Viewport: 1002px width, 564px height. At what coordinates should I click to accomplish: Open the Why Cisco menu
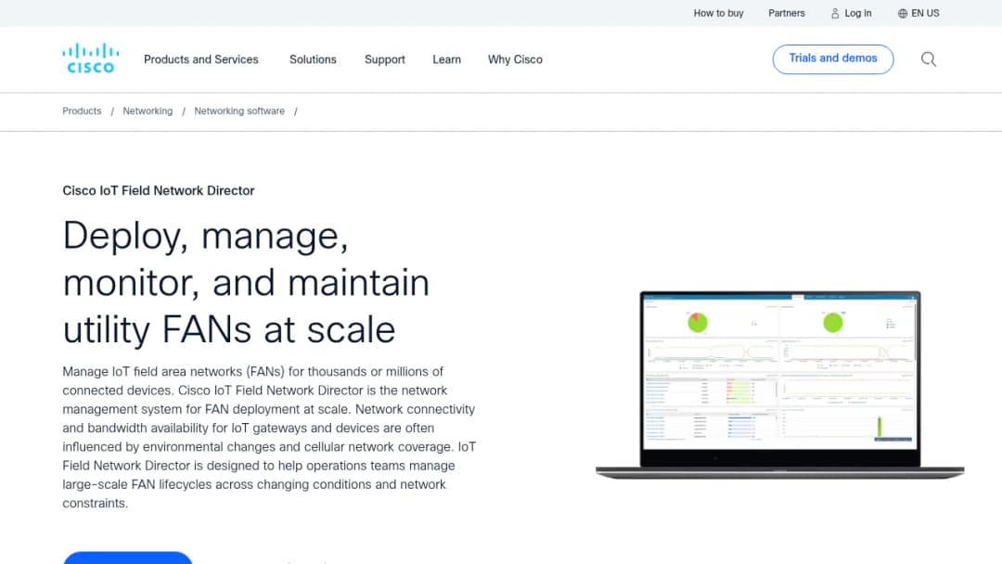pos(515,59)
